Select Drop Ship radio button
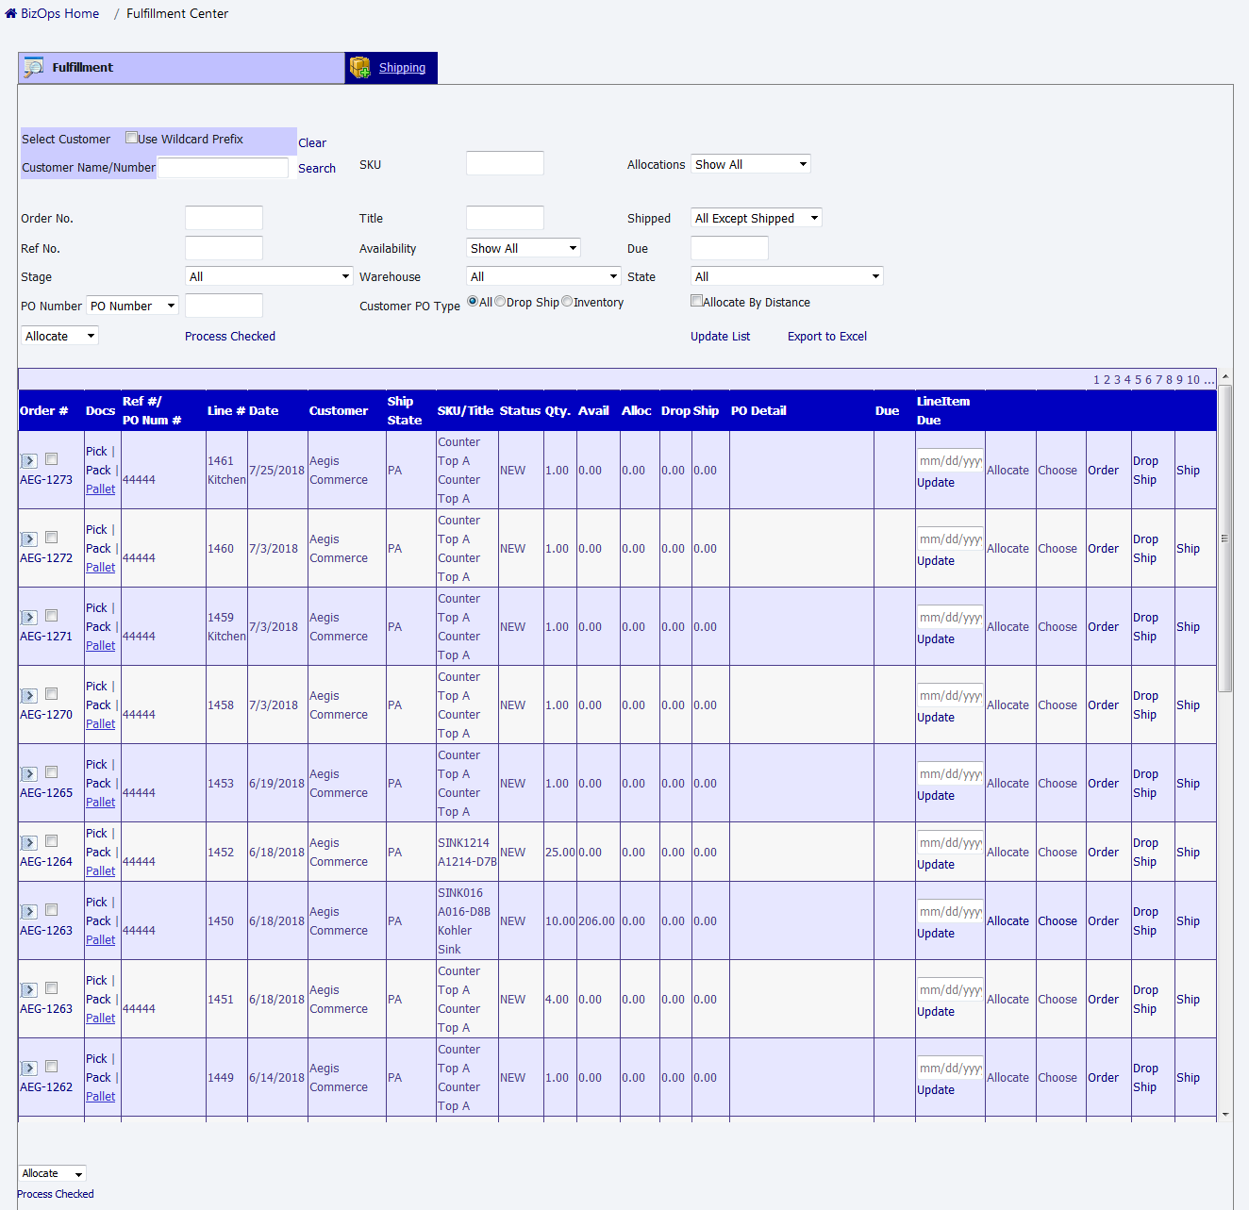 point(500,302)
